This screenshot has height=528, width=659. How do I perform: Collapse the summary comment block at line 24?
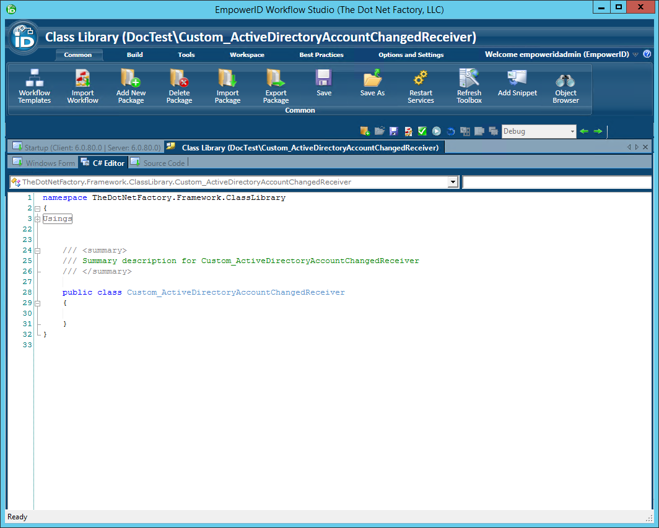tap(38, 251)
